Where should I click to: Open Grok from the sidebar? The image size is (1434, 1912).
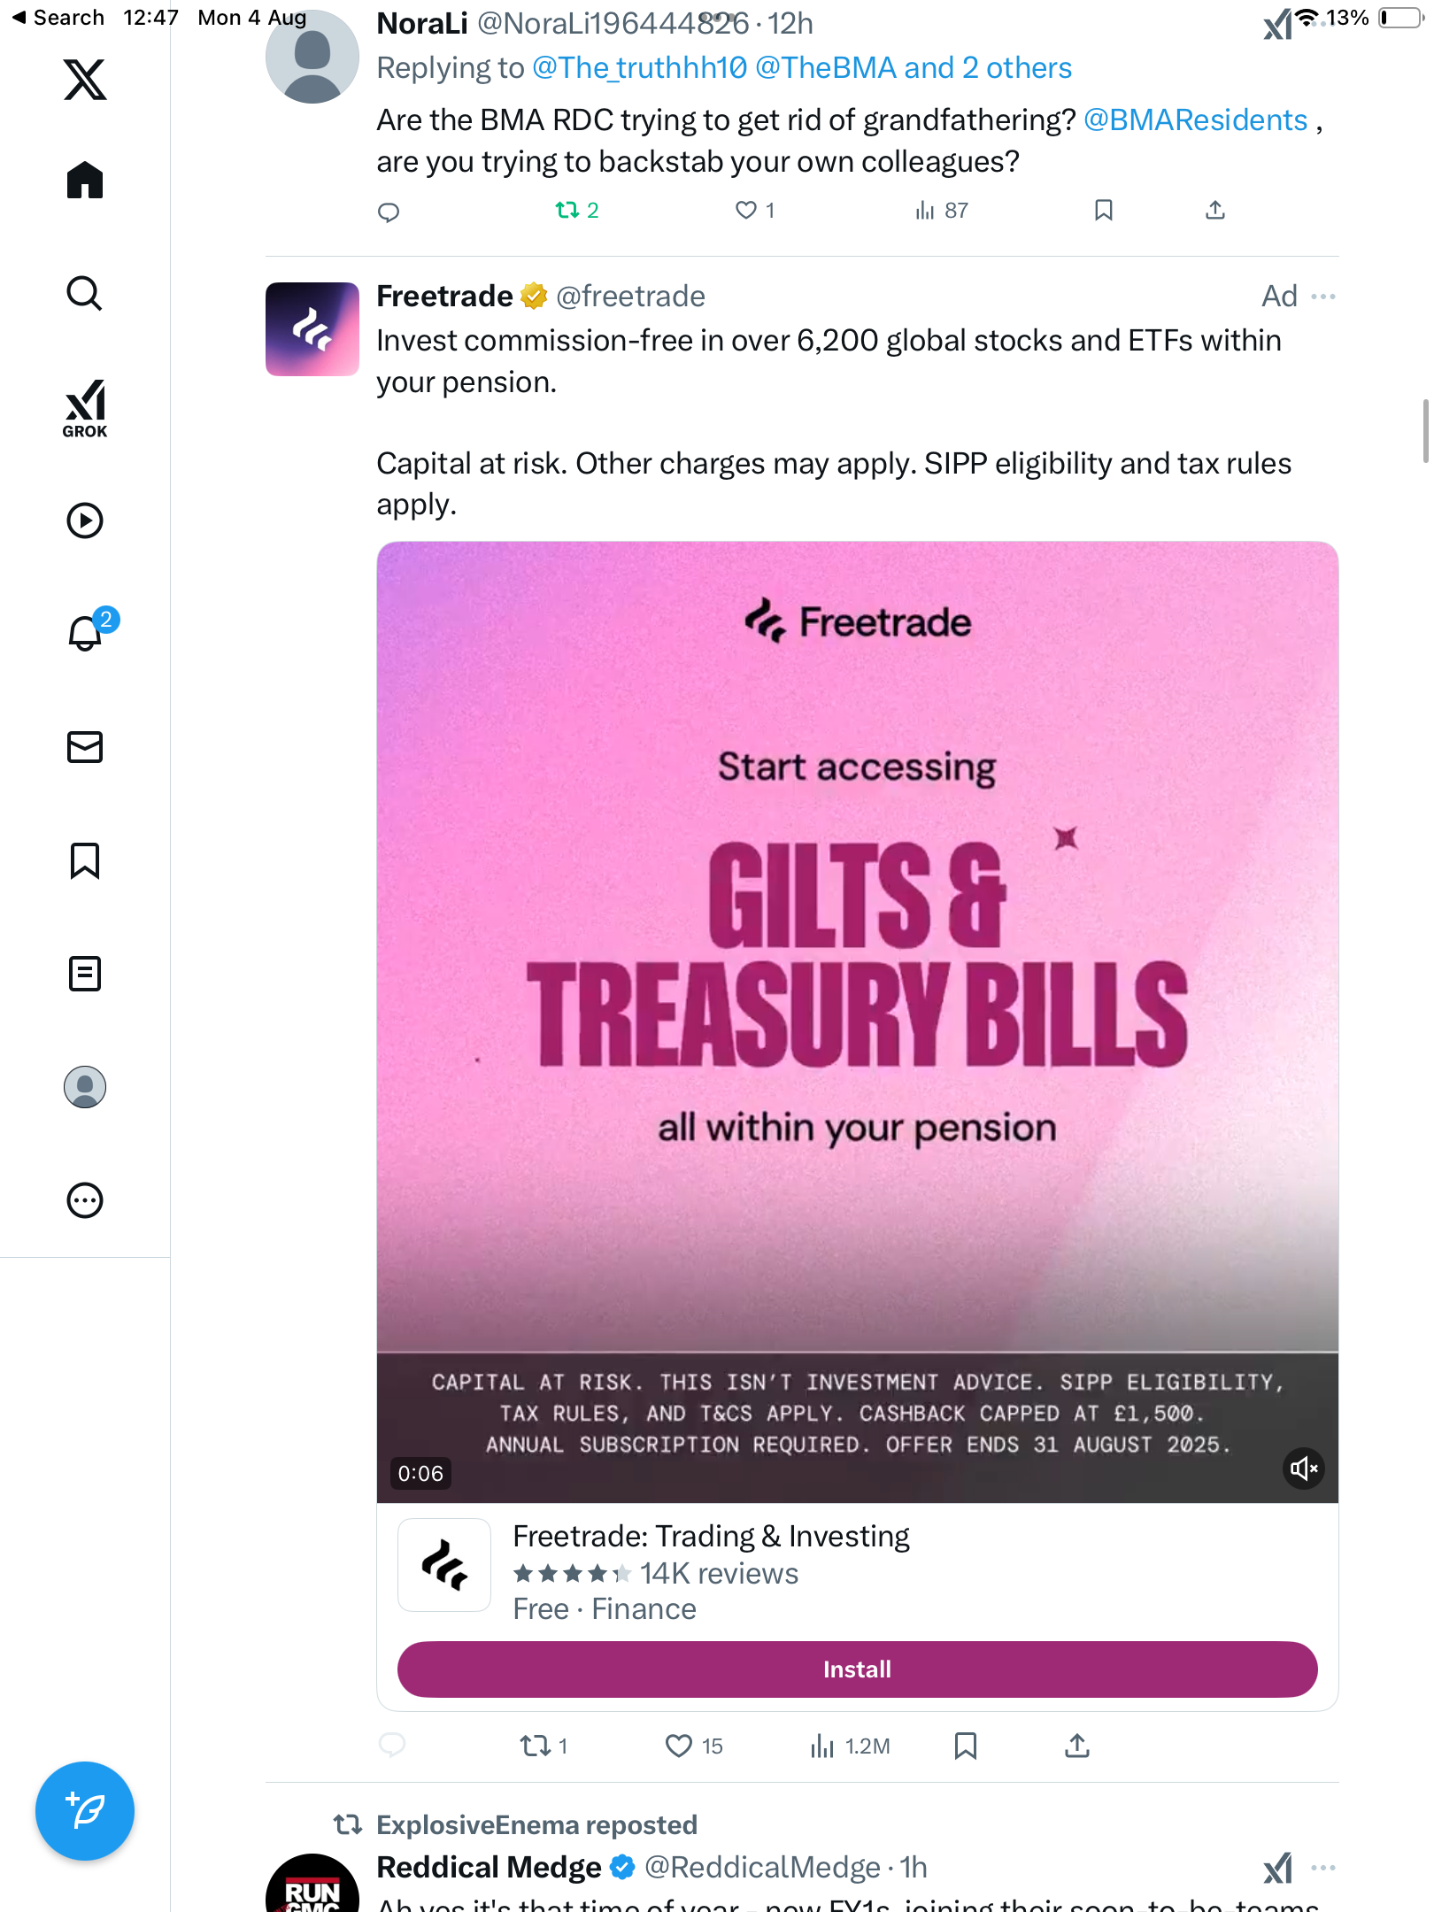click(85, 409)
